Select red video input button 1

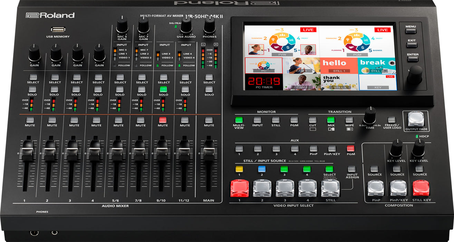pos(239,188)
